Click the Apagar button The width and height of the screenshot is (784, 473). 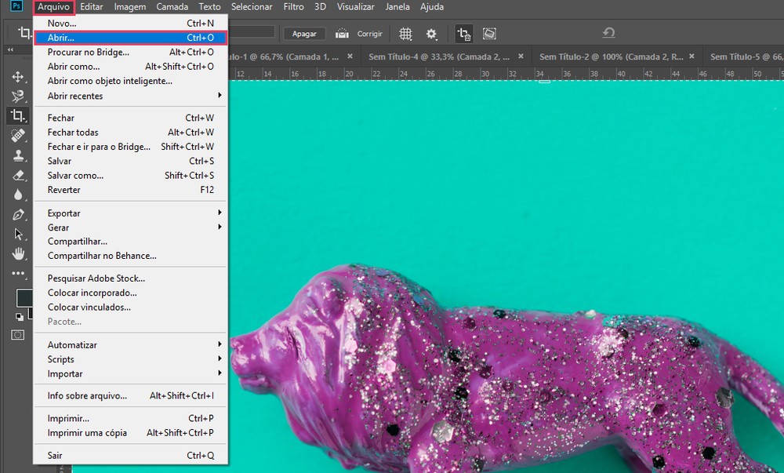[305, 34]
